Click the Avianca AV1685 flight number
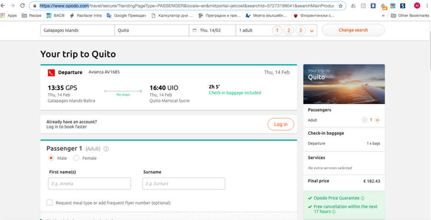 click(x=104, y=72)
